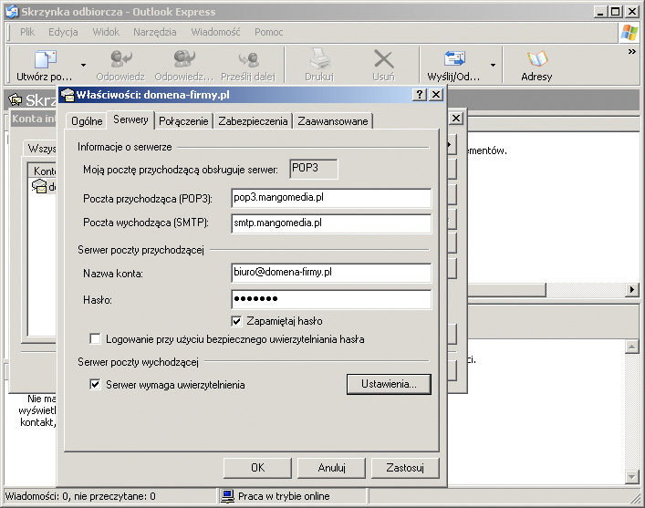Open the Widok menu

(x=106, y=32)
